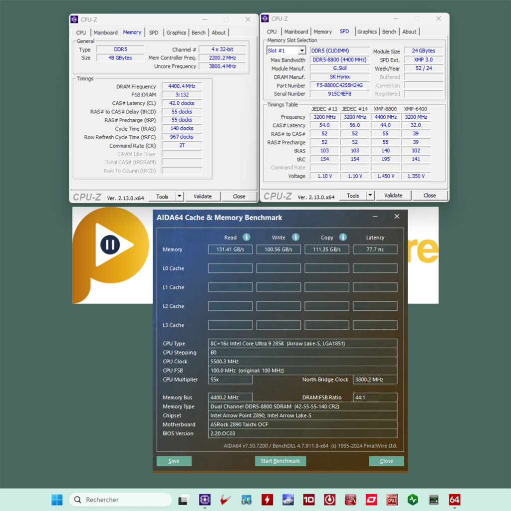511x511 pixels.
Task: Click the Row Refresh Cycle Time 967 clocks
Action: 182,137
